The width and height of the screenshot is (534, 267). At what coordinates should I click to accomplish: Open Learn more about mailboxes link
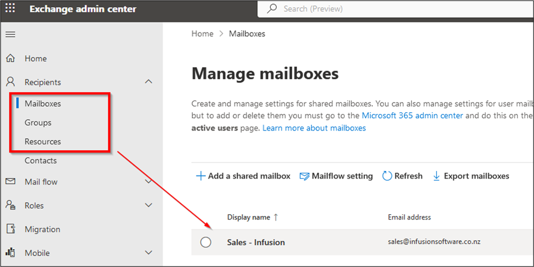point(314,128)
